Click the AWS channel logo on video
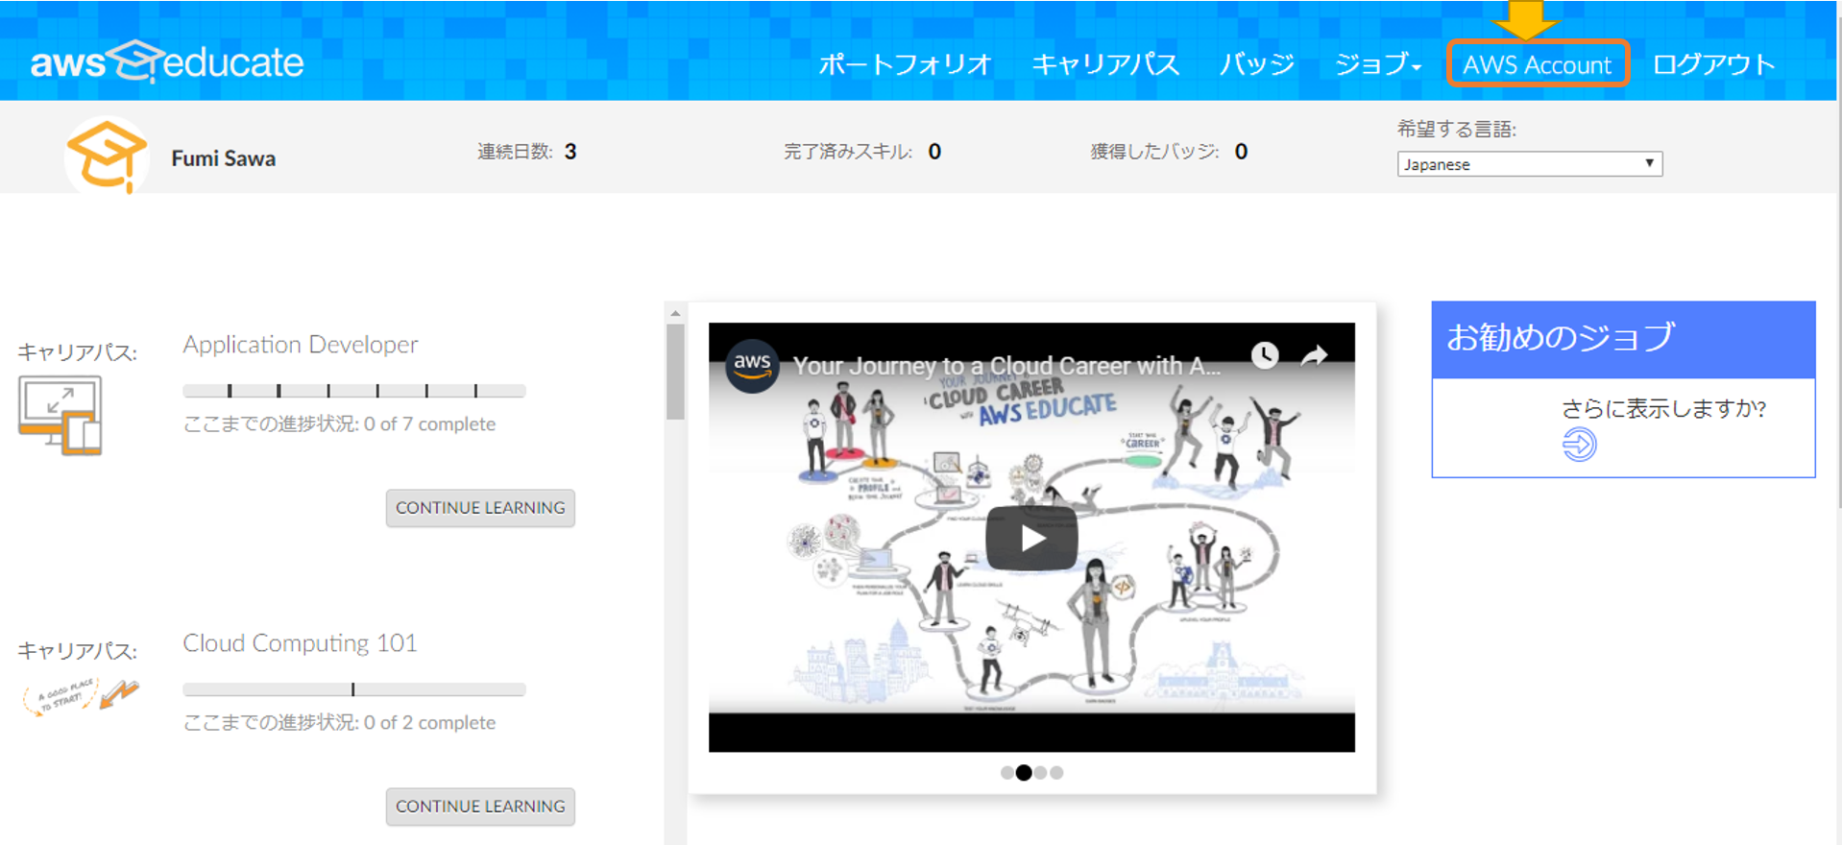This screenshot has width=1842, height=845. click(752, 366)
